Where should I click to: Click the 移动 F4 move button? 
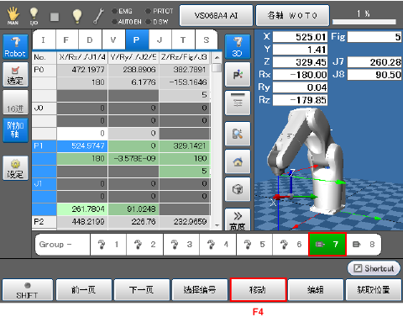coord(258,290)
